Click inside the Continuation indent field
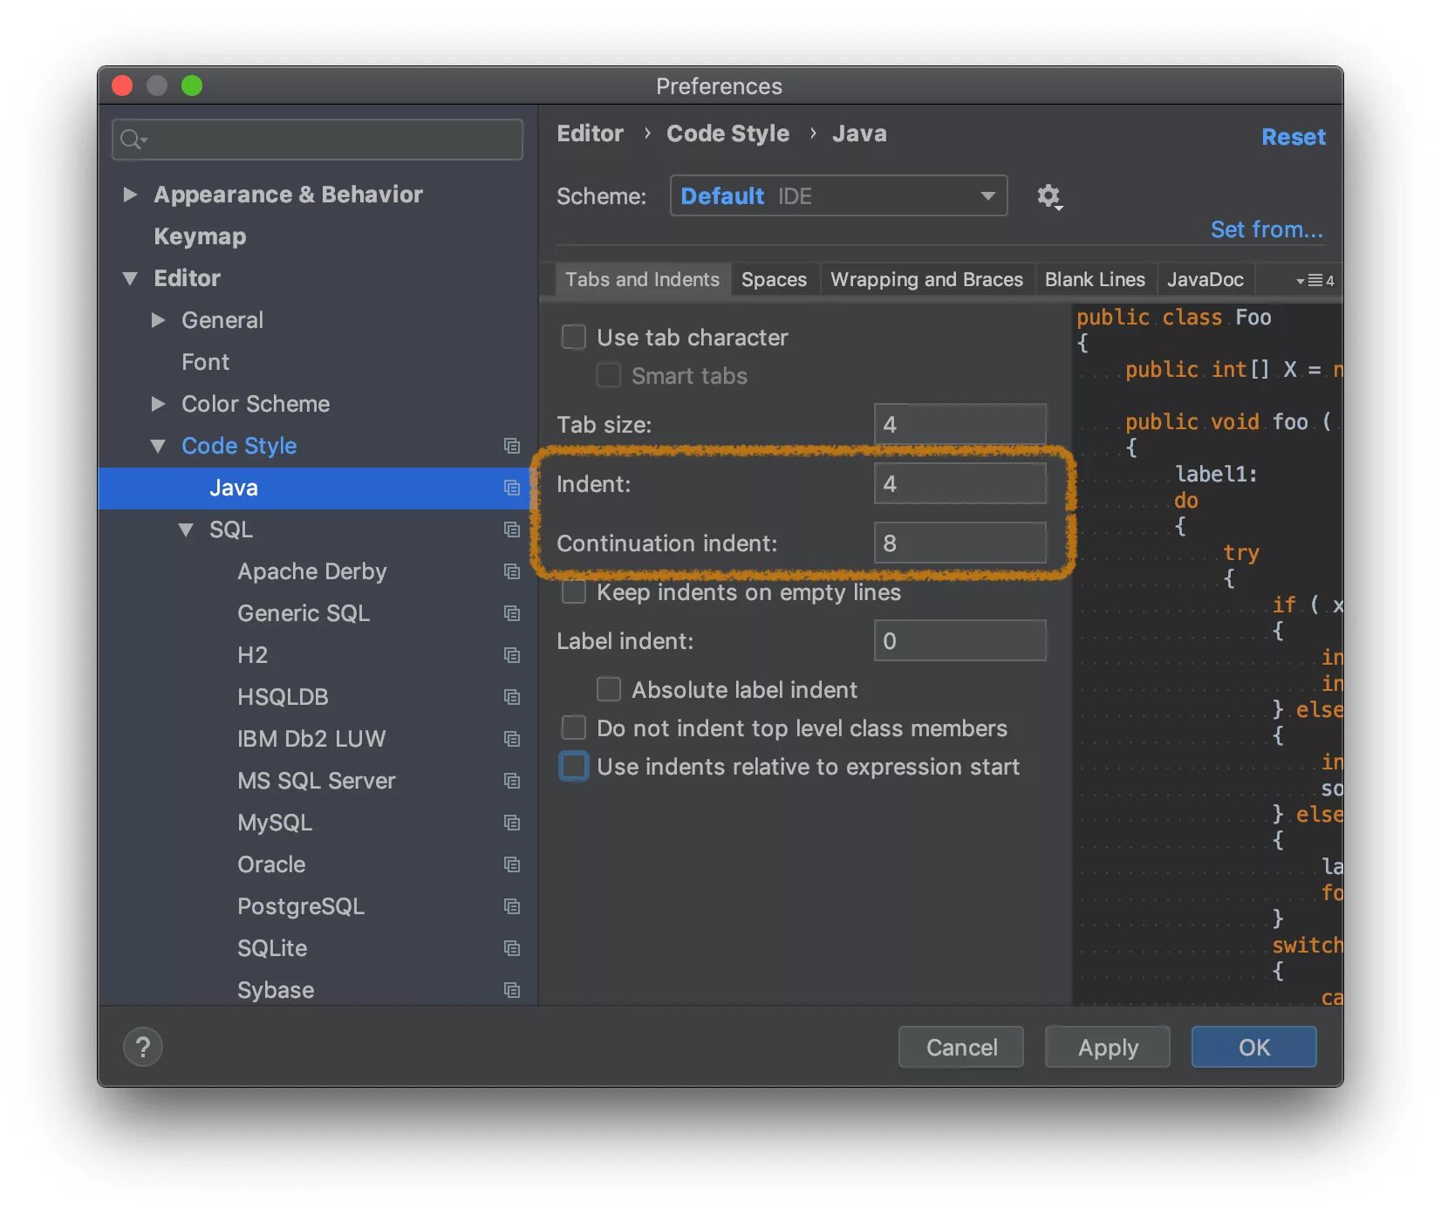1441x1216 pixels. 959,543
